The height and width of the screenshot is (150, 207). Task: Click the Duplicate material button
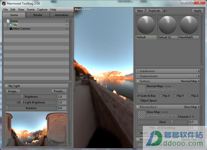tap(154, 11)
